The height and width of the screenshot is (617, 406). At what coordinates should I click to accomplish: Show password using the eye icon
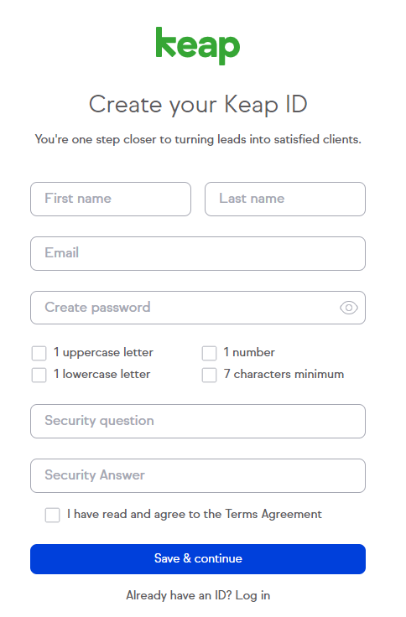pos(348,308)
